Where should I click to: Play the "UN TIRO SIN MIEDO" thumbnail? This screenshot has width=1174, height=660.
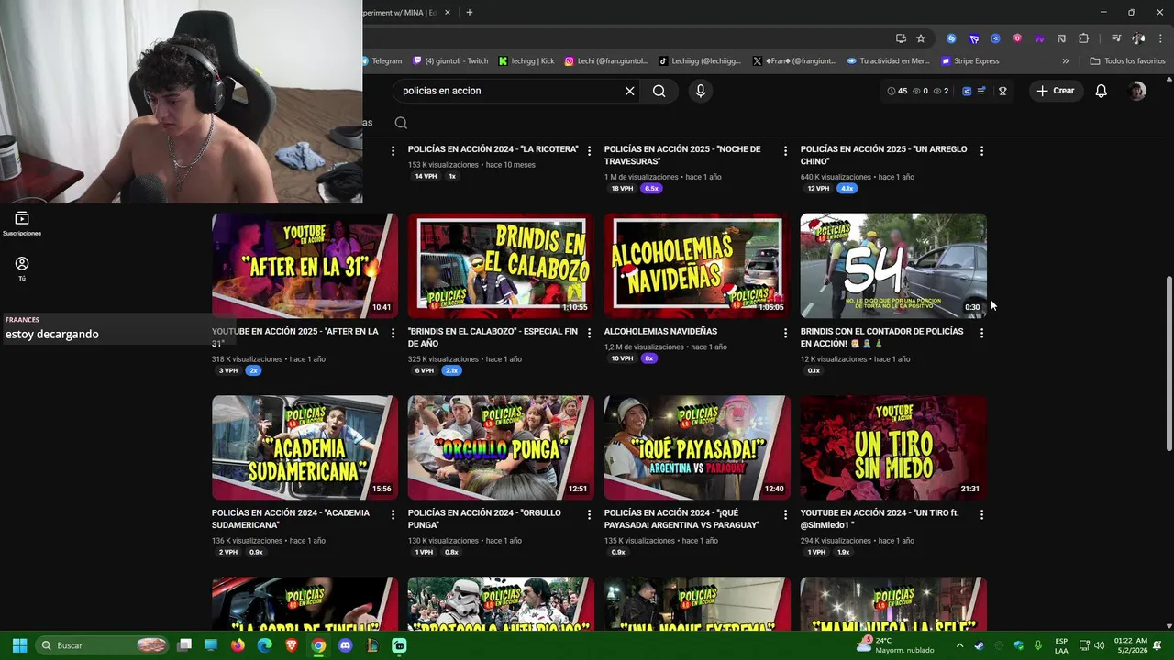click(x=893, y=447)
